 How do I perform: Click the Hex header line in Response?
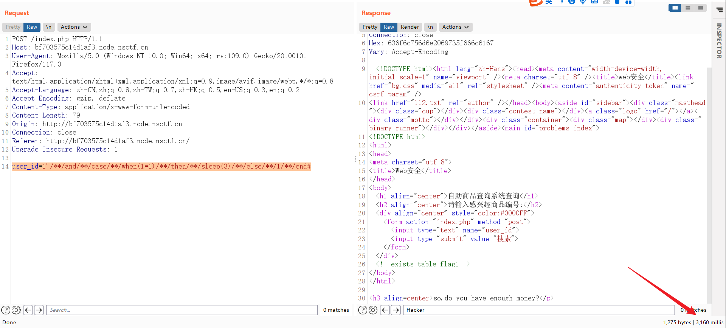click(431, 43)
